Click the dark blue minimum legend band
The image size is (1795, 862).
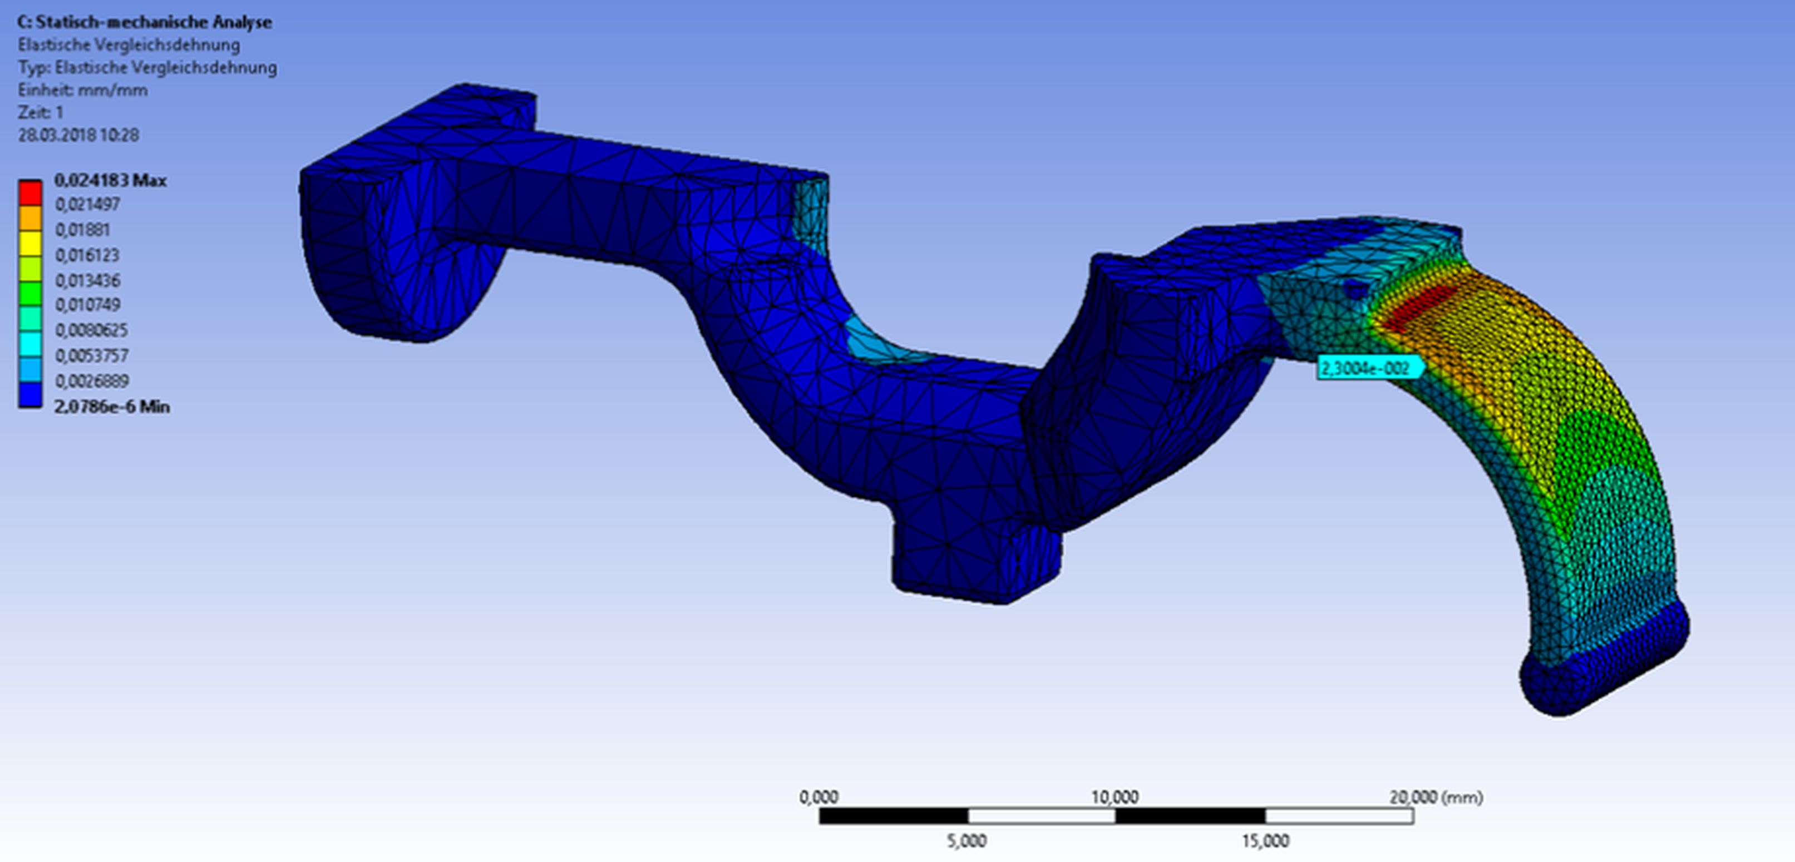click(30, 395)
